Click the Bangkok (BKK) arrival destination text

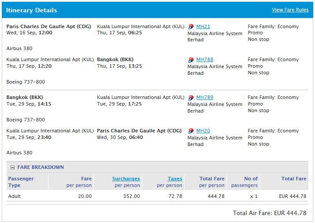(115, 59)
